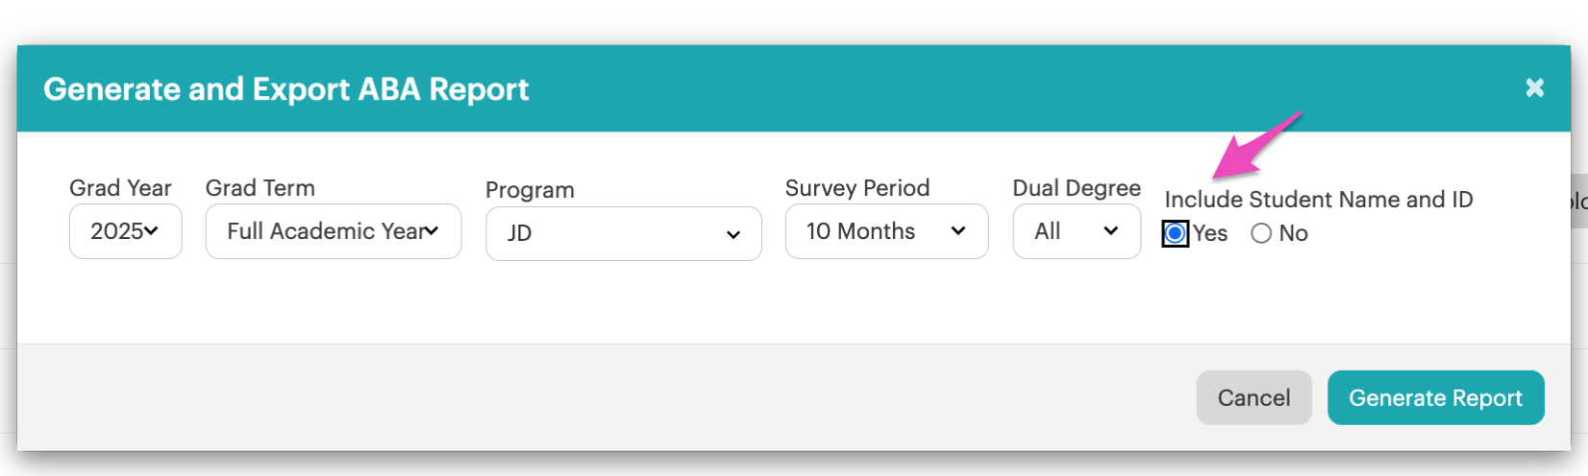
Task: Click the chevron arrow in Dual Degree field
Action: point(1110,231)
